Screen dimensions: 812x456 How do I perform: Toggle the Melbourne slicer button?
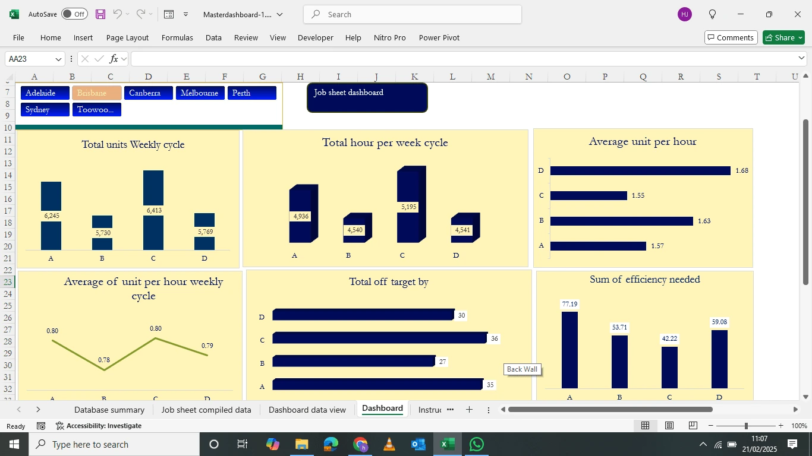[x=200, y=93]
